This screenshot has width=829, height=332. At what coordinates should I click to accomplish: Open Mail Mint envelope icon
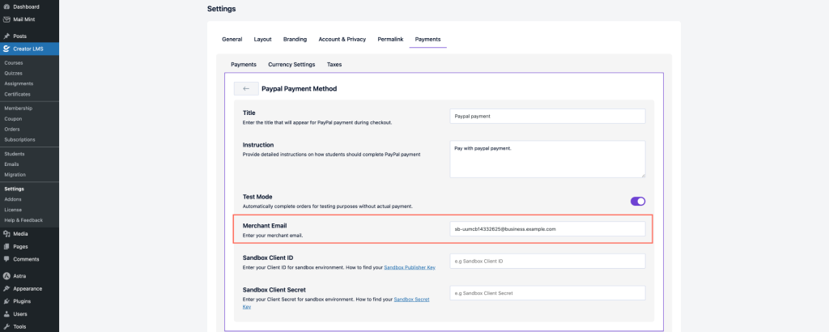6,19
